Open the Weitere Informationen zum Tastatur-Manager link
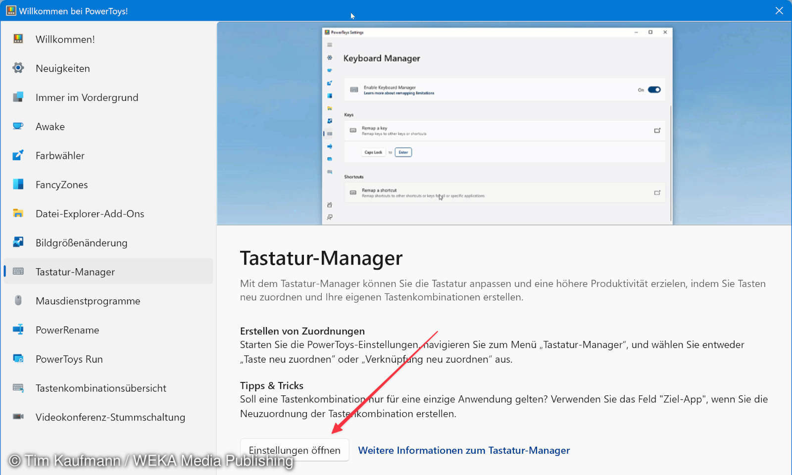Viewport: 792px width, 475px height. [464, 450]
